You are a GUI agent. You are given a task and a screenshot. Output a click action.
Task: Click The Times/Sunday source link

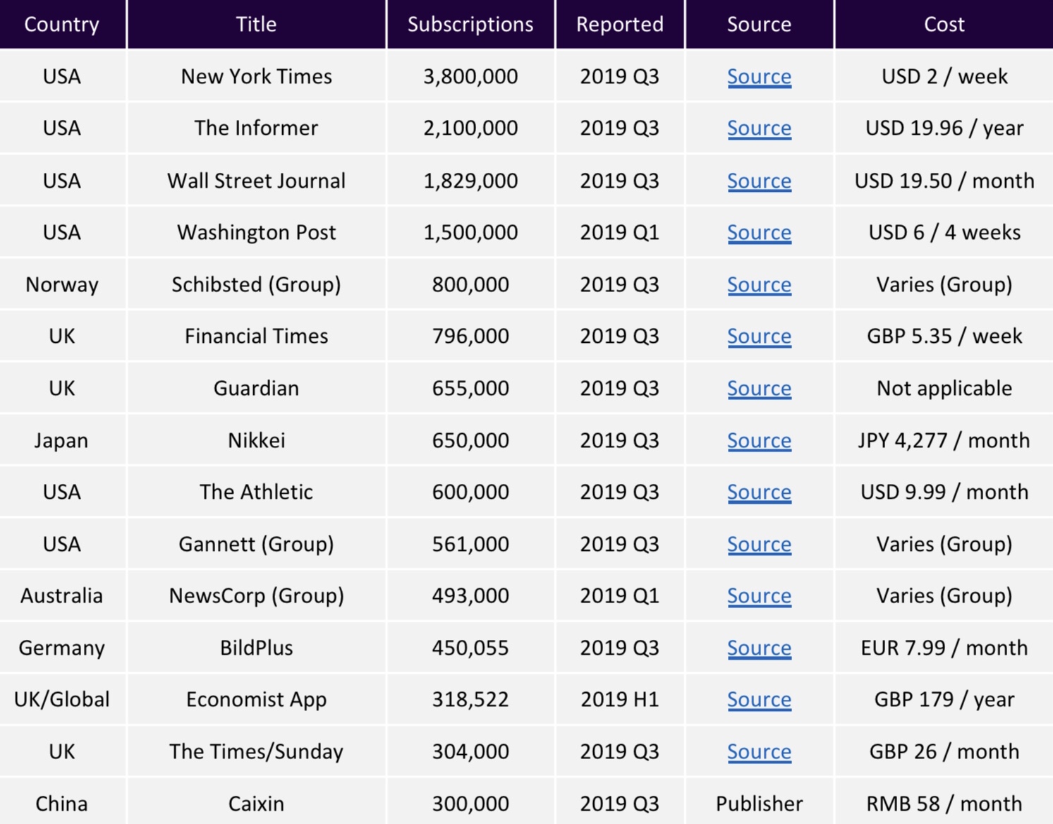[759, 751]
